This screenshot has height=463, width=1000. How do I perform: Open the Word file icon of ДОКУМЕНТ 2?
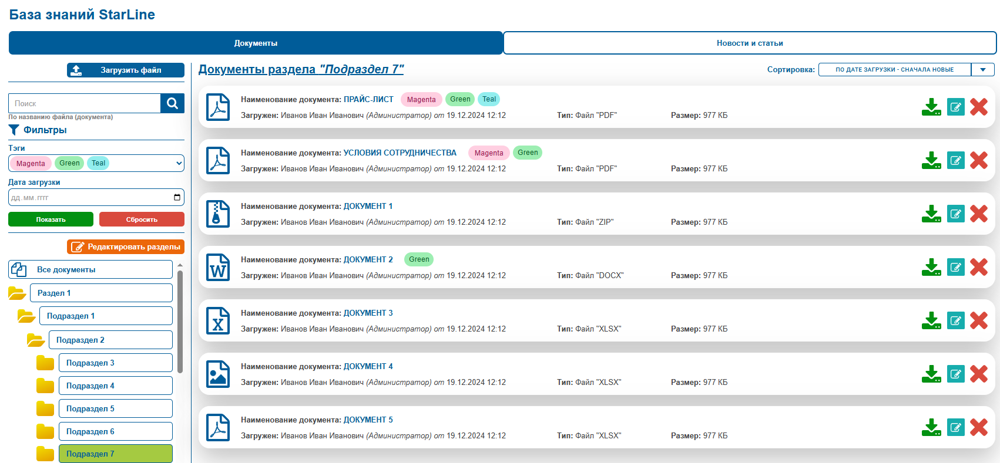pos(218,268)
